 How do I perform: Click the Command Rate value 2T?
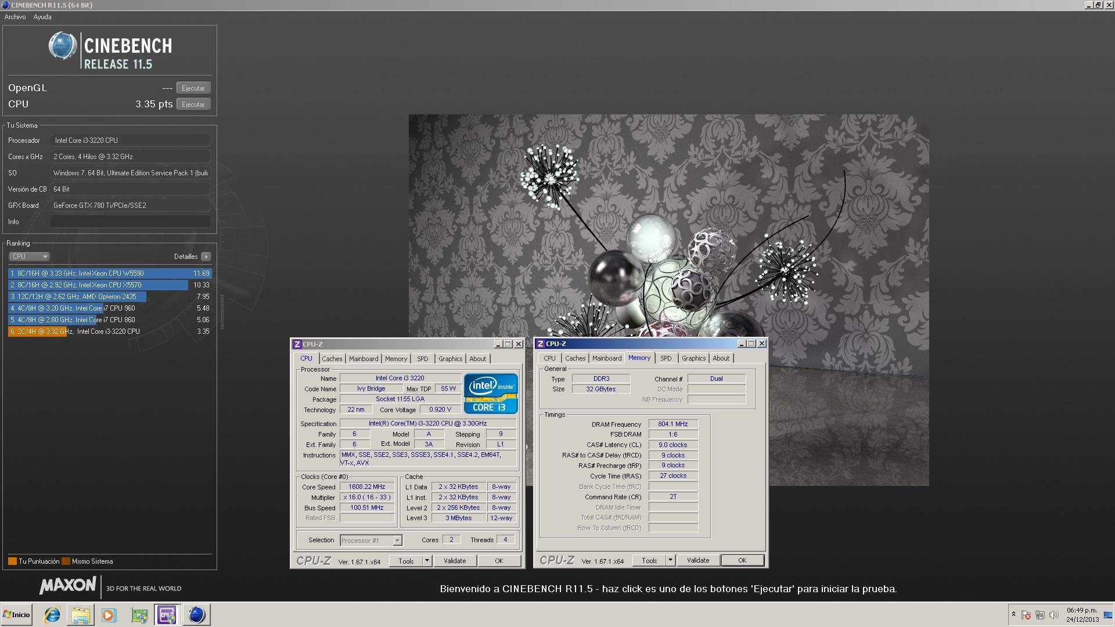[x=673, y=497]
